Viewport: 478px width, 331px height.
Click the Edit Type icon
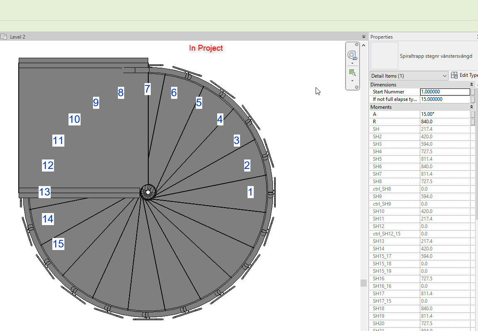click(454, 75)
